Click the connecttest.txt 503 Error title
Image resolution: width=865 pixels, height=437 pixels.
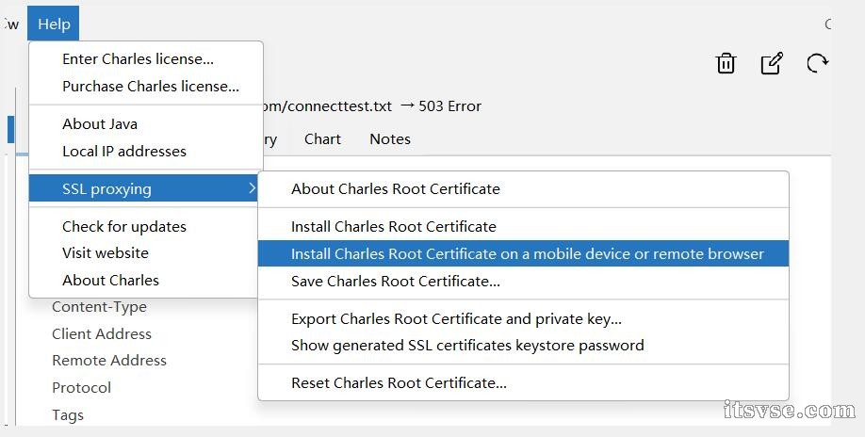373,105
